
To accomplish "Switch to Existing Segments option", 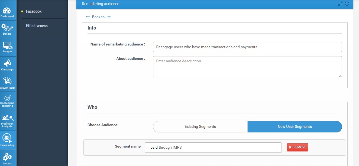I will click(200, 126).
